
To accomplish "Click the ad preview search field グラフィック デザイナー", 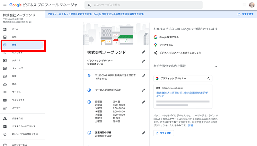I will pyautogui.click(x=183, y=79).
